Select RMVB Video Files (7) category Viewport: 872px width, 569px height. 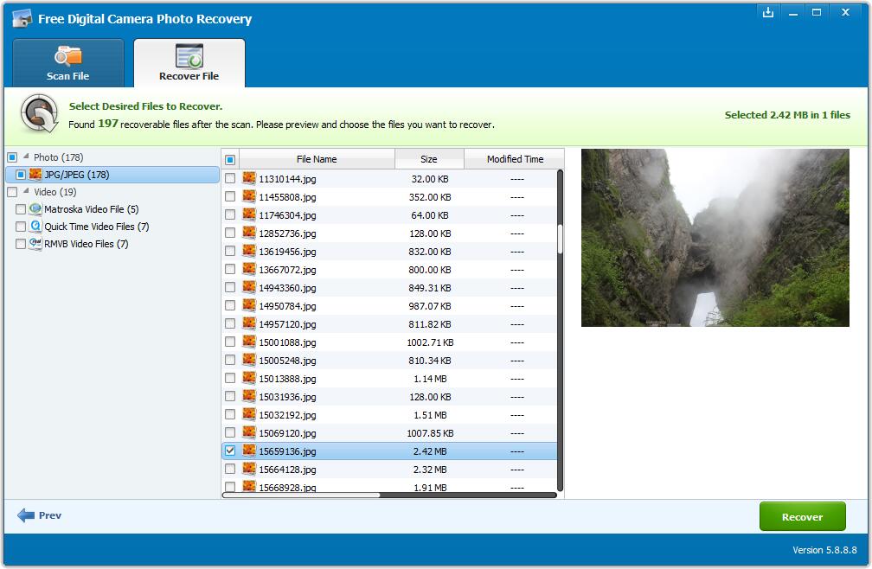(87, 243)
